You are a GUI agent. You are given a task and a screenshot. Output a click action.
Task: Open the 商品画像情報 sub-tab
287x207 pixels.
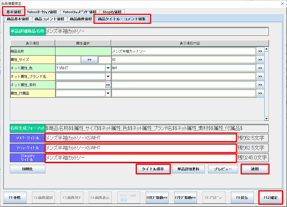[x=81, y=19]
